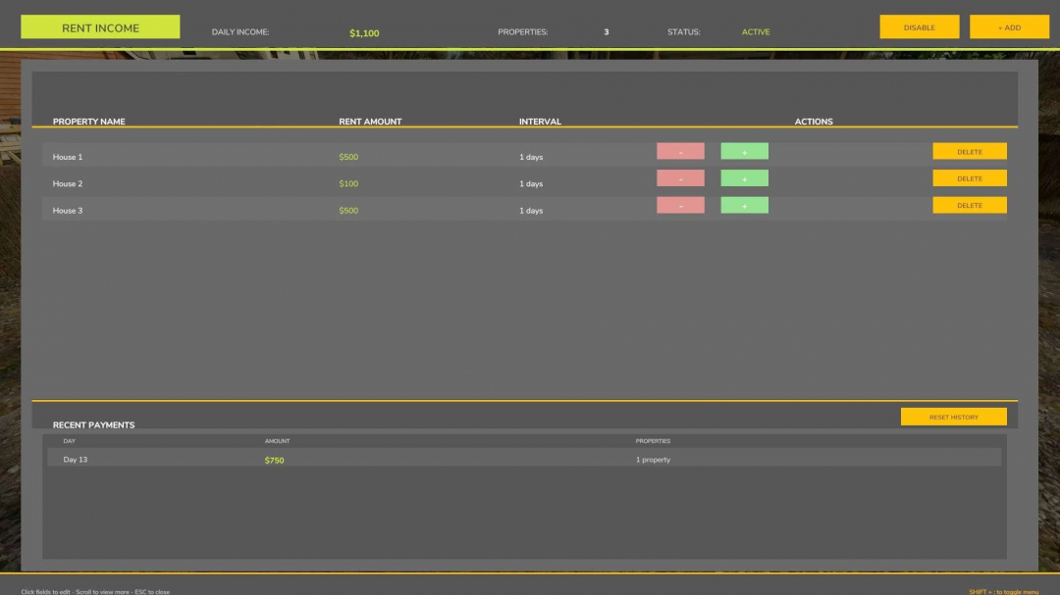The image size is (1060, 595).
Task: Increase House 1 rent amount
Action: click(744, 151)
